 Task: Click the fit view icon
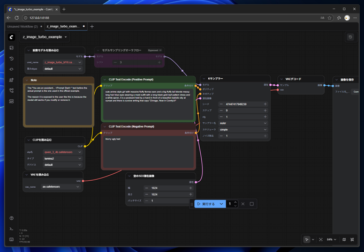(321, 240)
